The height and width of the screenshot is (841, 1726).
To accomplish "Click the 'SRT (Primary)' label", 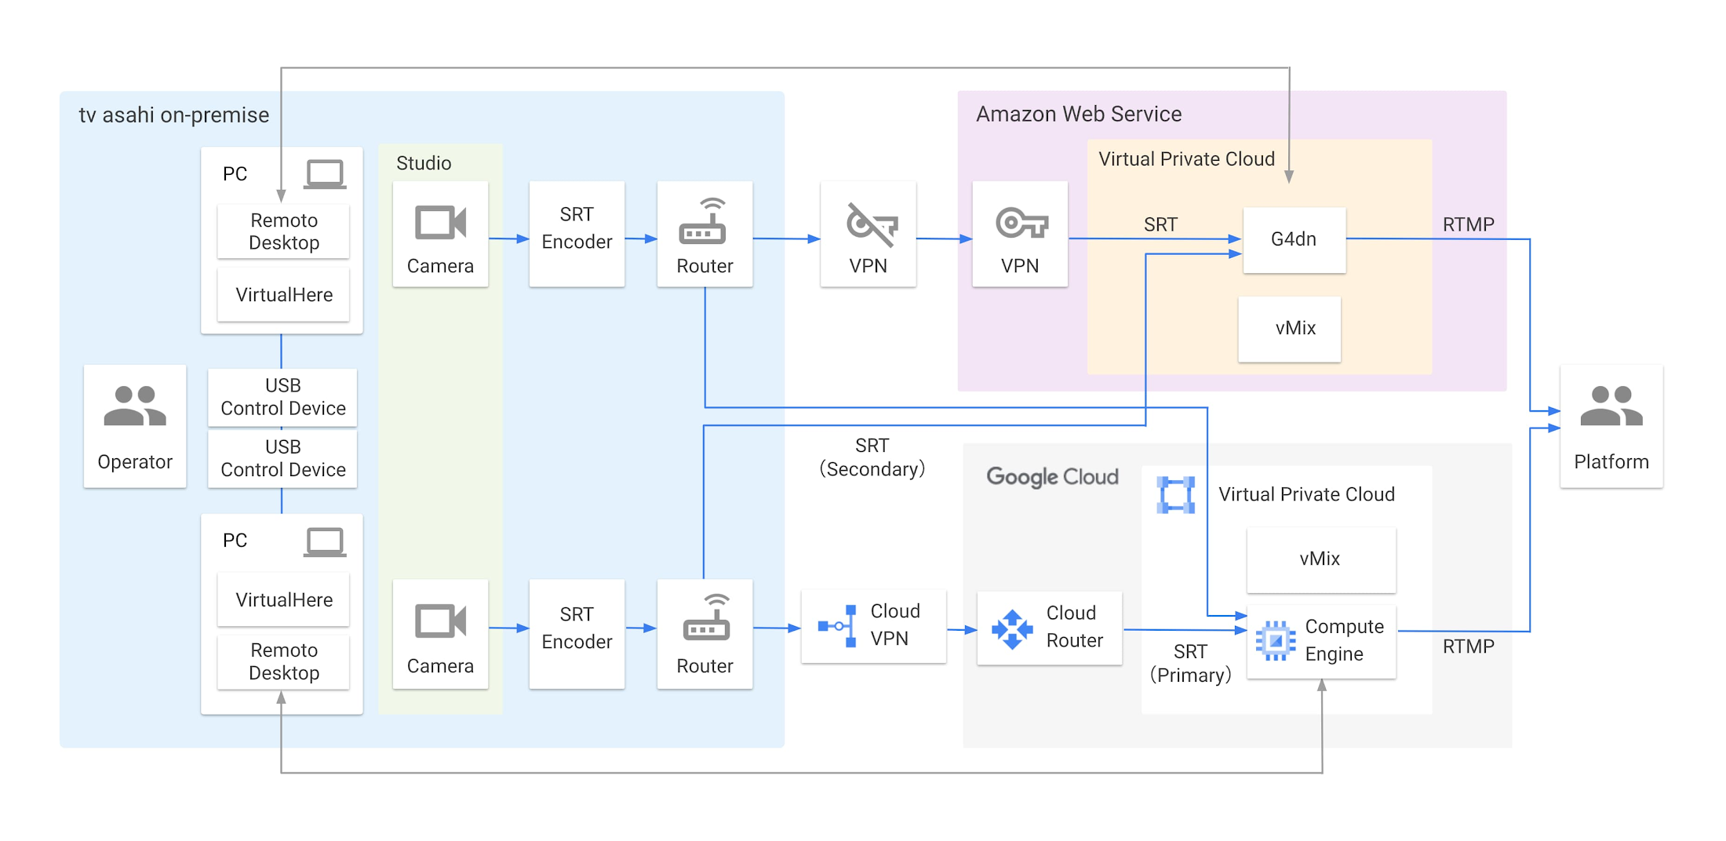I will [x=1190, y=664].
